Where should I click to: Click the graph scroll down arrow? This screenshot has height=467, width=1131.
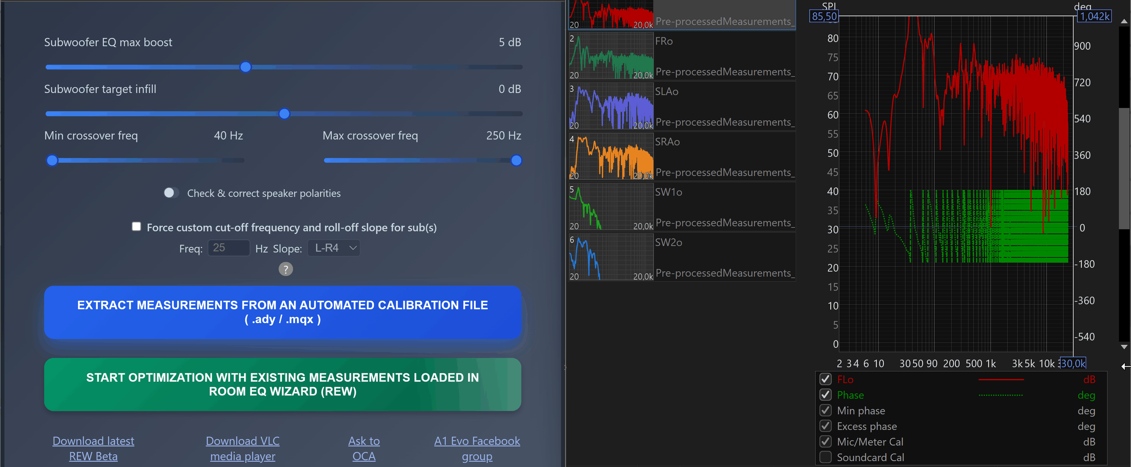click(x=1124, y=347)
